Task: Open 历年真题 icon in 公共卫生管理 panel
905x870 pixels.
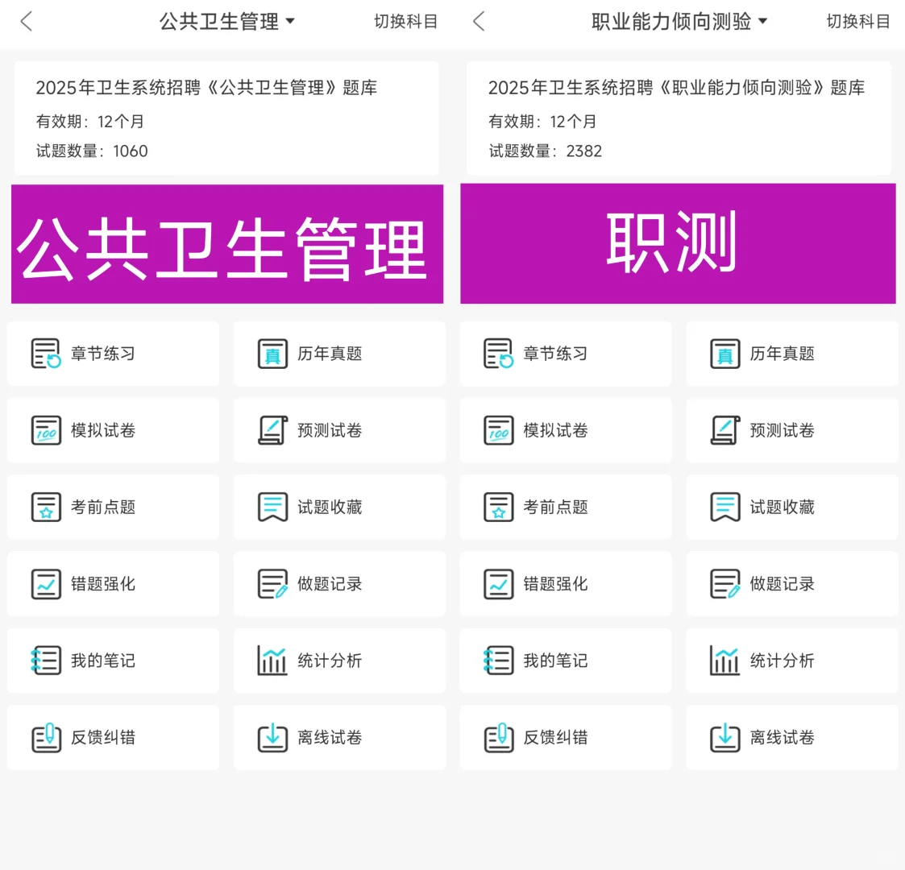Action: [x=272, y=354]
